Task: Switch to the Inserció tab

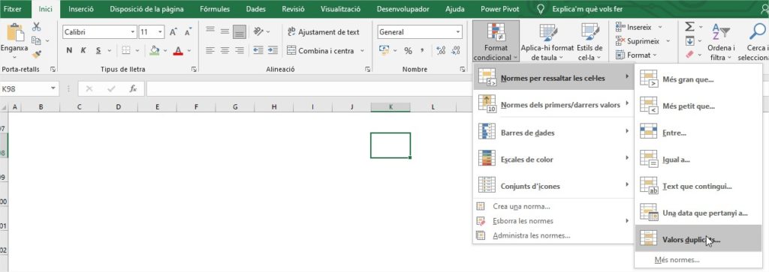Action: [x=81, y=9]
